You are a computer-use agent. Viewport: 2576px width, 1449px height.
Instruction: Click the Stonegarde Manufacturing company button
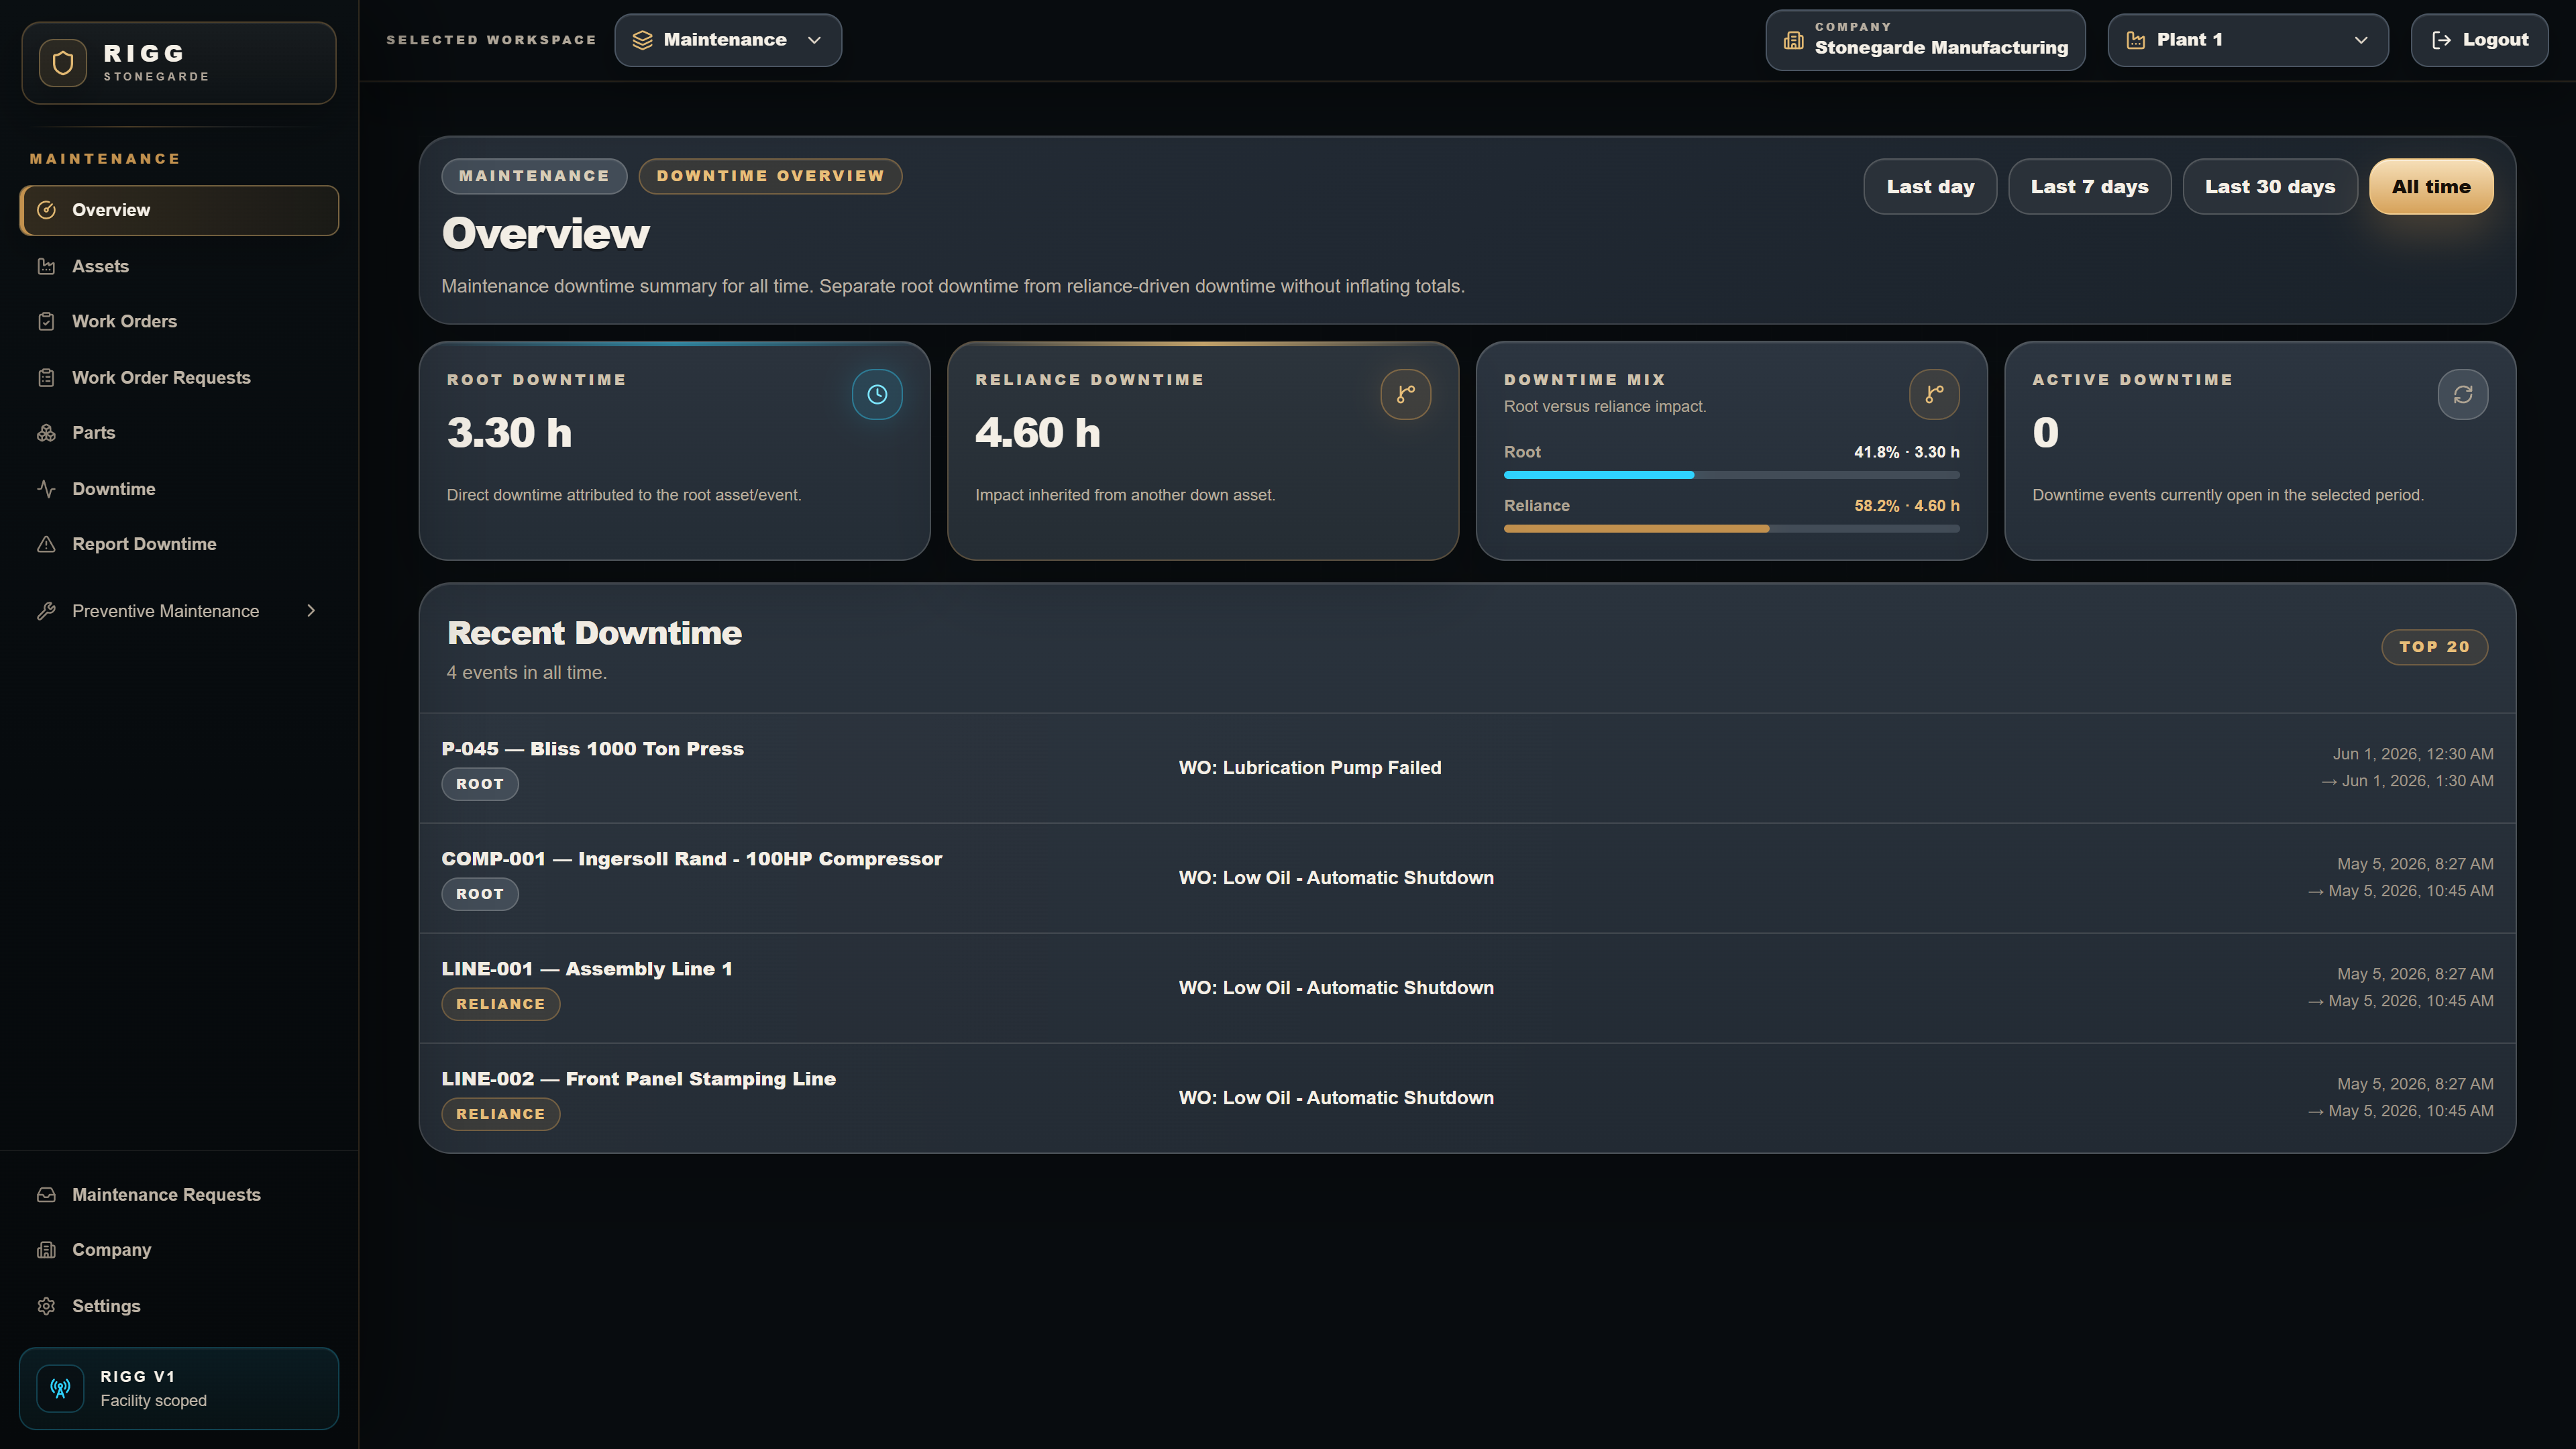click(1925, 40)
